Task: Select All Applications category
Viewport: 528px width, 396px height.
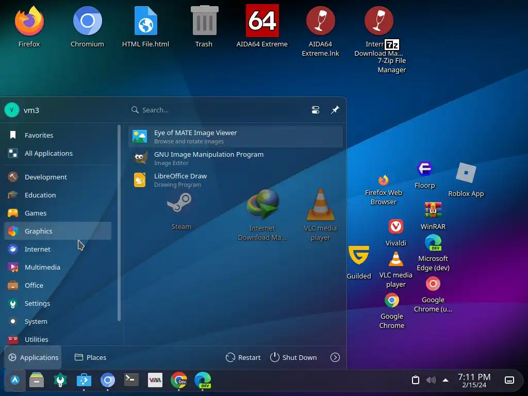Action: [x=58, y=153]
